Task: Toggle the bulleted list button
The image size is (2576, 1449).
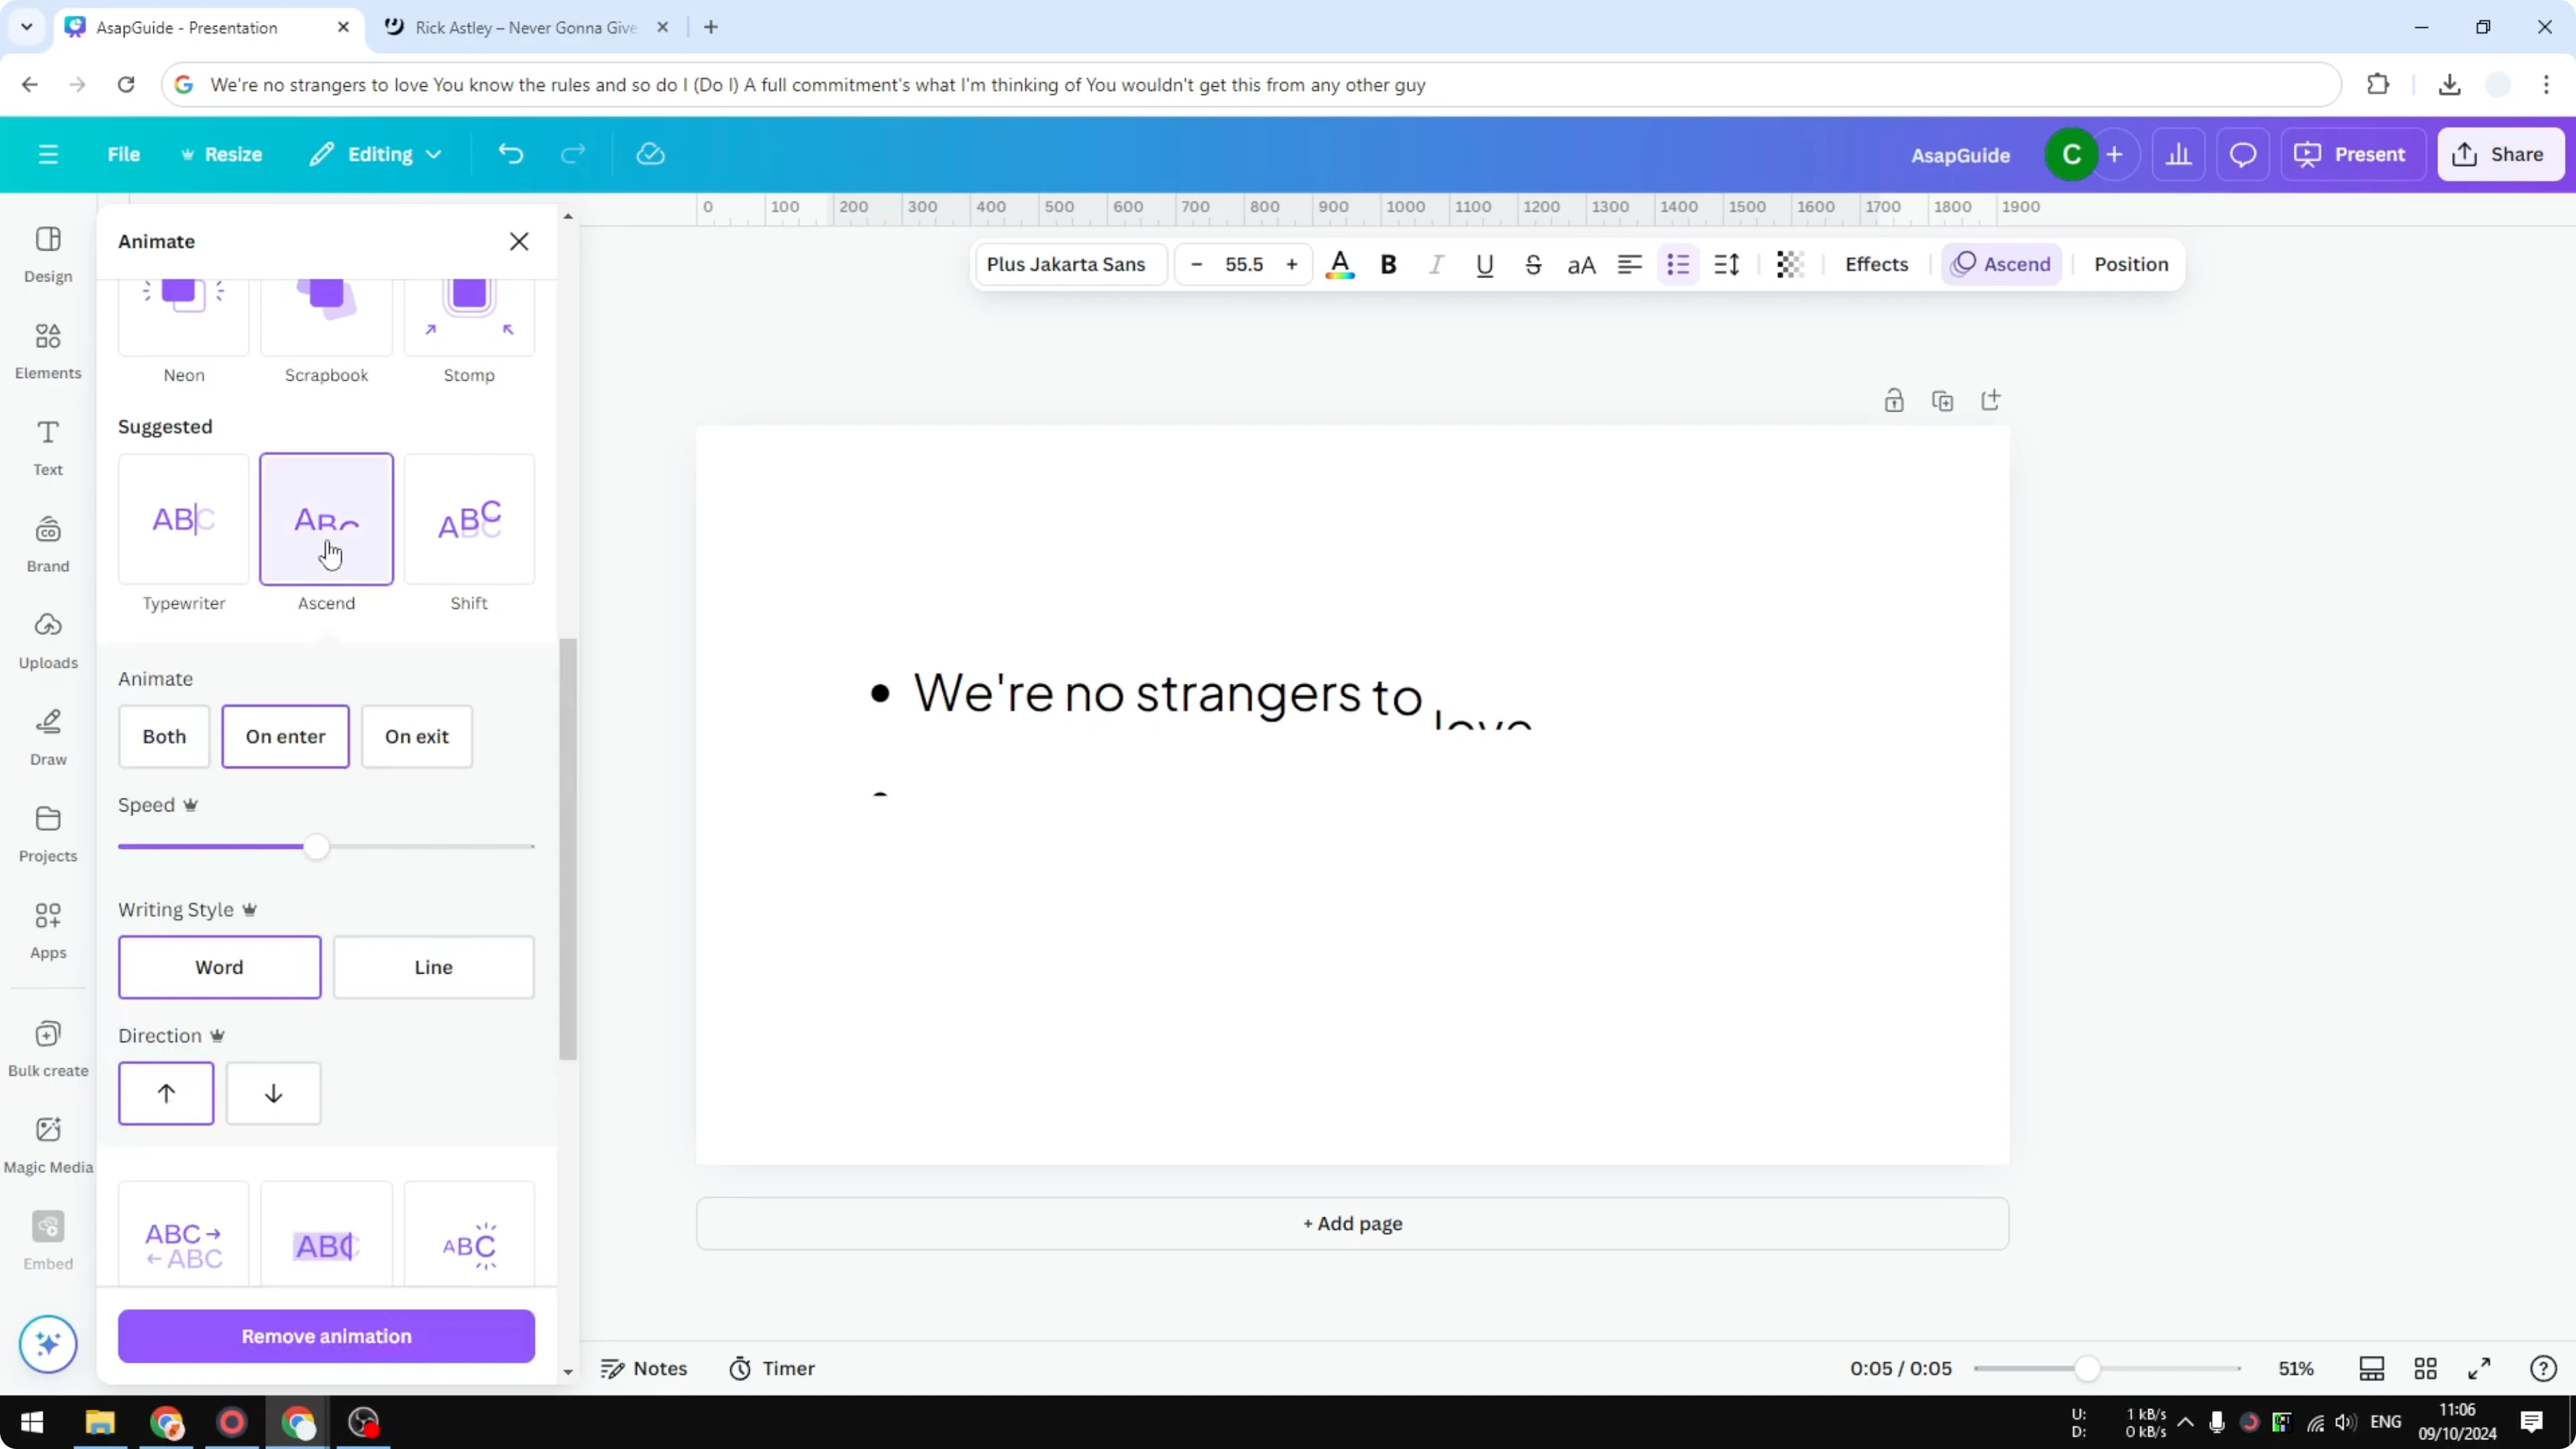Action: pos(1678,264)
